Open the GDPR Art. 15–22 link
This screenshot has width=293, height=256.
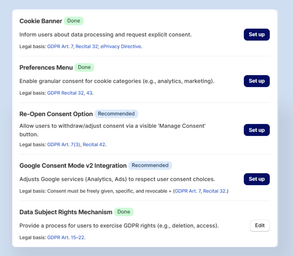[x=66, y=237]
